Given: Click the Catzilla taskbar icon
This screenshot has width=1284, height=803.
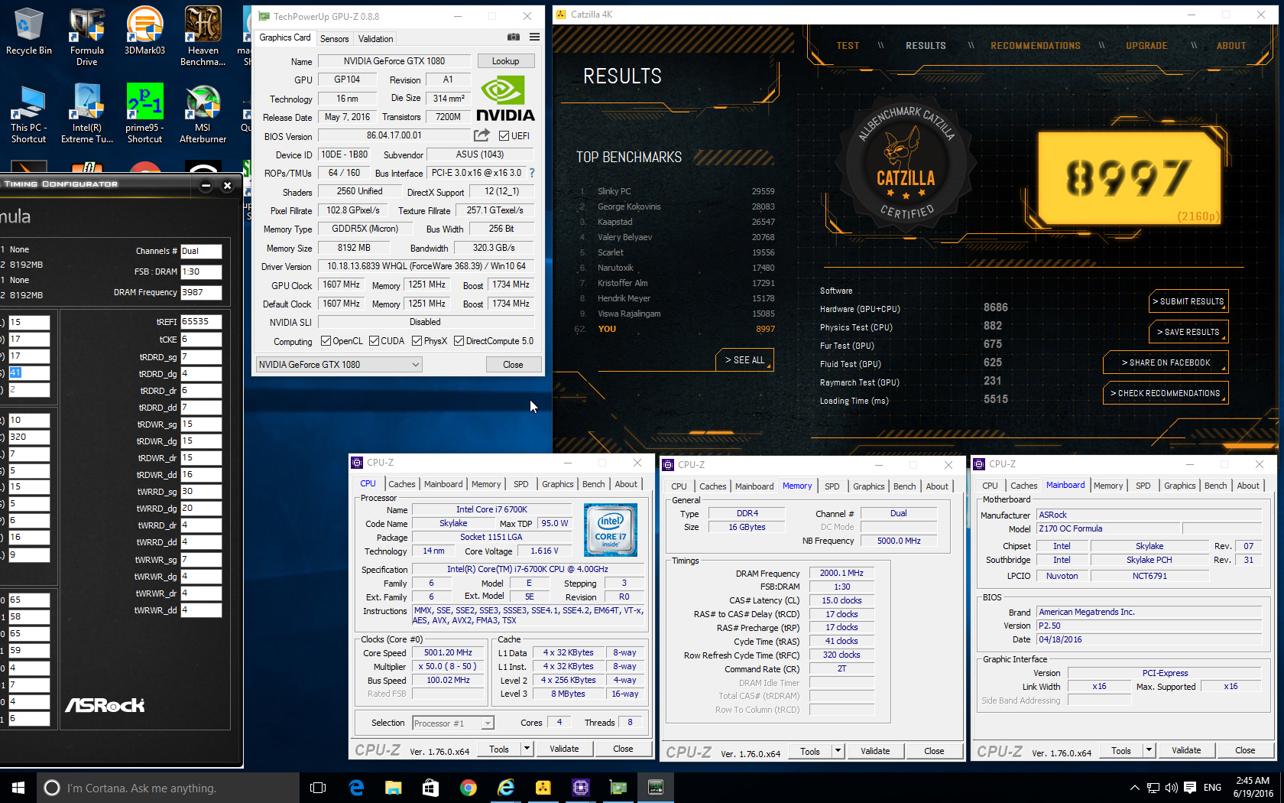Looking at the screenshot, I should 543,788.
